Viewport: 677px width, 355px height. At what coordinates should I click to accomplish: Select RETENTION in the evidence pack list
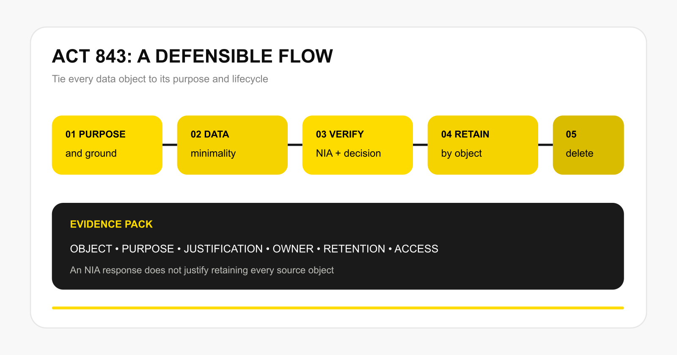click(354, 248)
